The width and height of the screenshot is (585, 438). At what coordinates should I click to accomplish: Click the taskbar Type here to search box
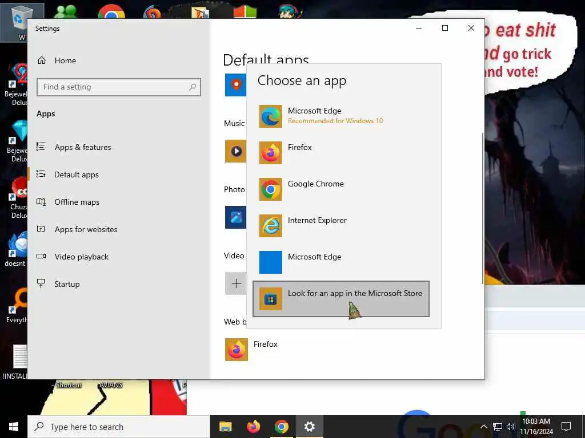(x=119, y=427)
